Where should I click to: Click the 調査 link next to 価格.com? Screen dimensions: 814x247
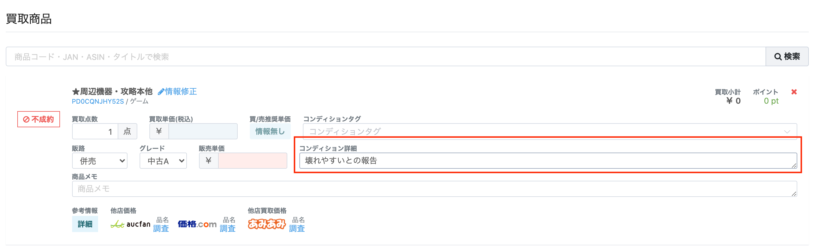click(x=228, y=228)
